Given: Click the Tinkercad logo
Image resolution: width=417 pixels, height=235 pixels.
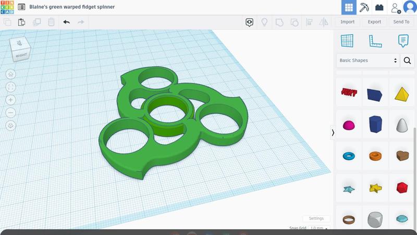Looking at the screenshot, I should tap(7, 7).
